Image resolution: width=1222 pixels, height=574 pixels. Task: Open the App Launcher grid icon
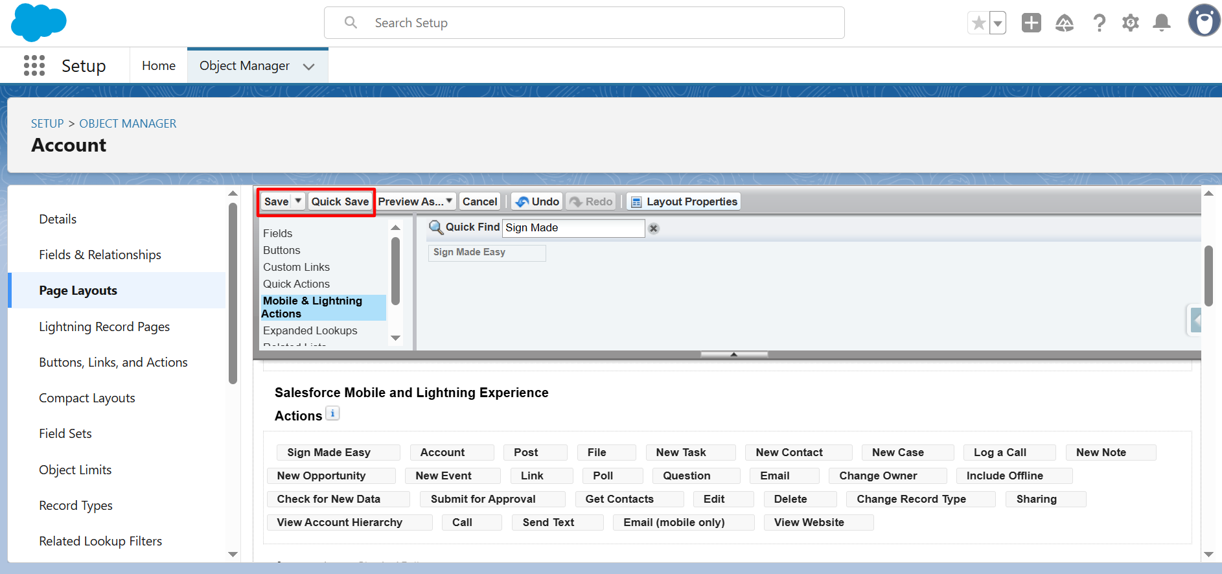pos(34,65)
